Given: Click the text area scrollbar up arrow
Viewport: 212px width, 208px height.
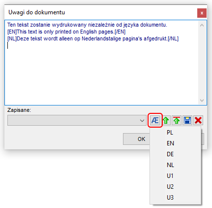Looking at the screenshot, I should (x=202, y=25).
